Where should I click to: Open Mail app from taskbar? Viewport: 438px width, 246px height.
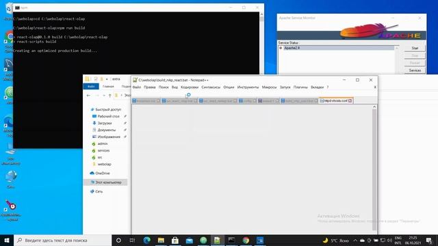click(190, 240)
